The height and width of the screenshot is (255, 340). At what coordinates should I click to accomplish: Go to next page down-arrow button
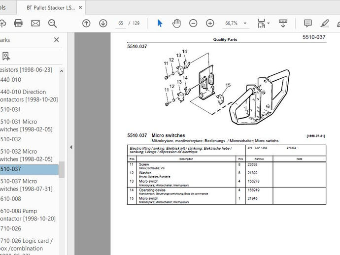tap(103, 23)
